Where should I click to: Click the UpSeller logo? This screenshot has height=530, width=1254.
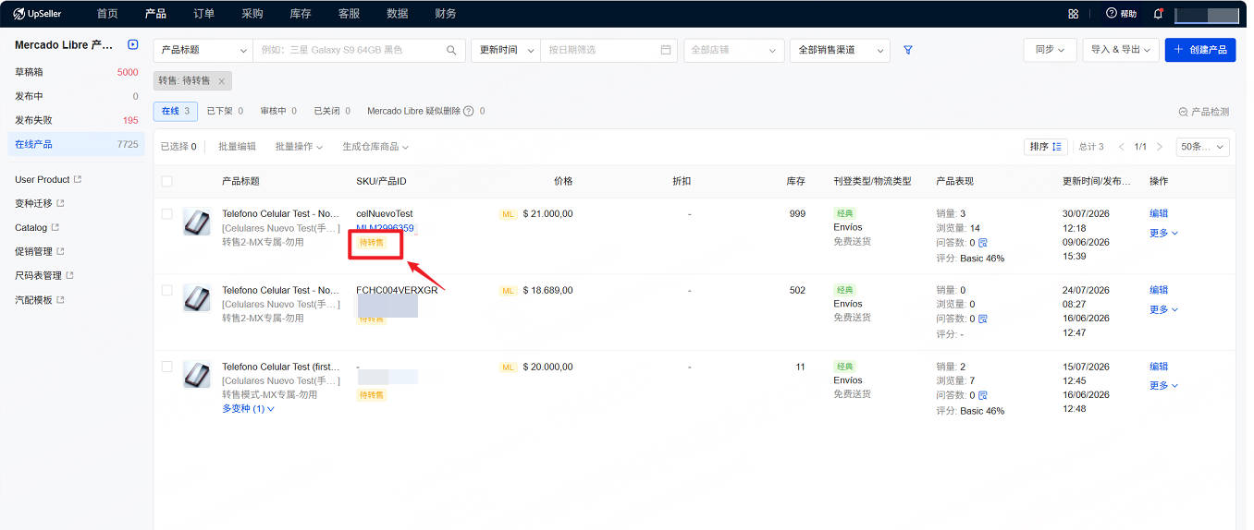click(x=37, y=14)
